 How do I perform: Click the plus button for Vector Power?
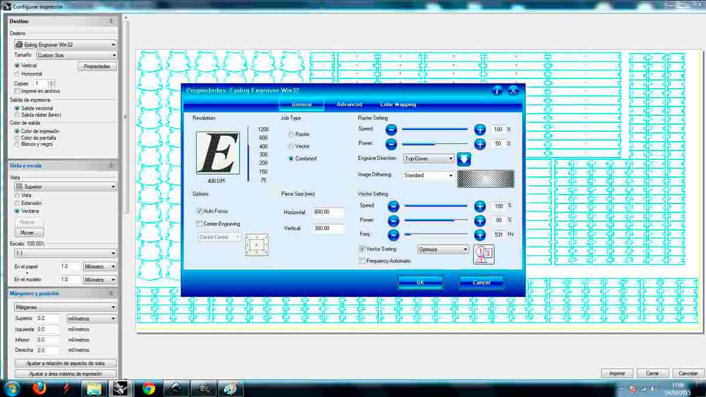480,220
